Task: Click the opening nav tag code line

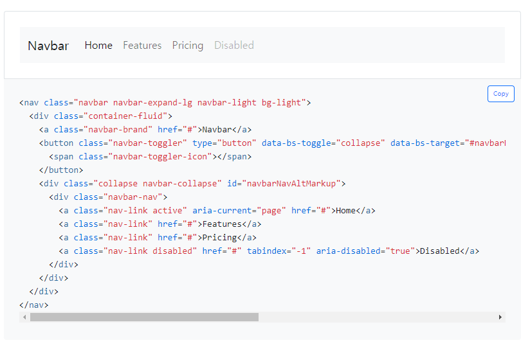Action: (x=165, y=103)
